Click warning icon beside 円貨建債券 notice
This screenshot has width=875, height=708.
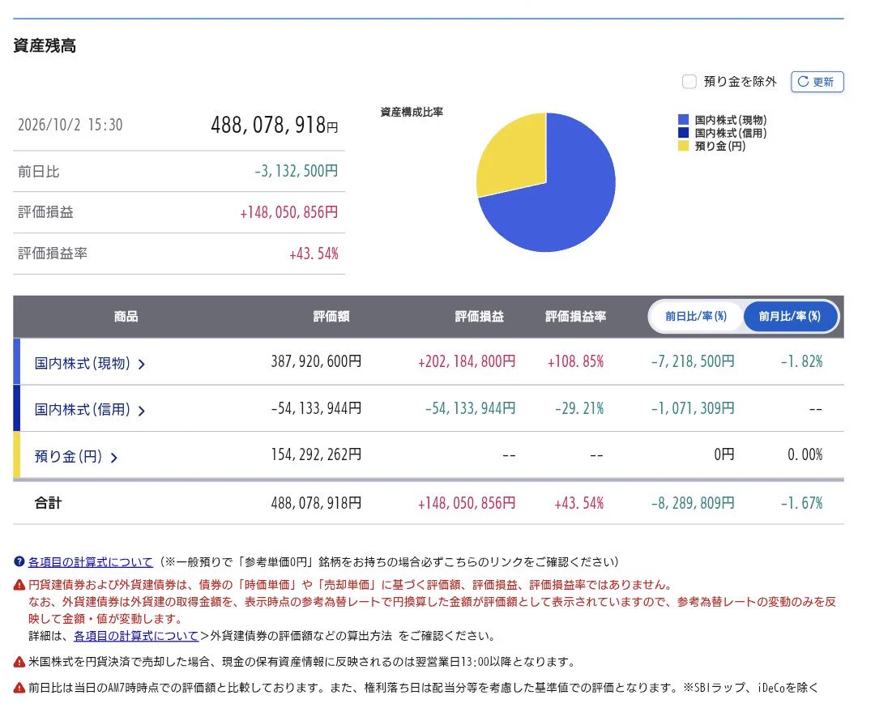[19, 585]
